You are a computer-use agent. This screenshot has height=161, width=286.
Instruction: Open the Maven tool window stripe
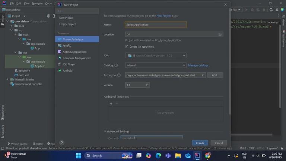coord(284,20)
